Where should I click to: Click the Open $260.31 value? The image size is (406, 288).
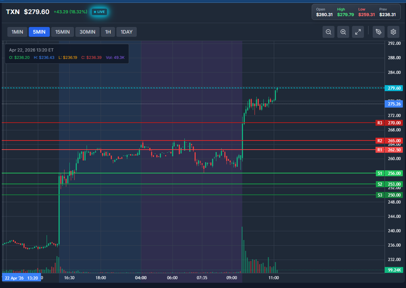click(324, 14)
